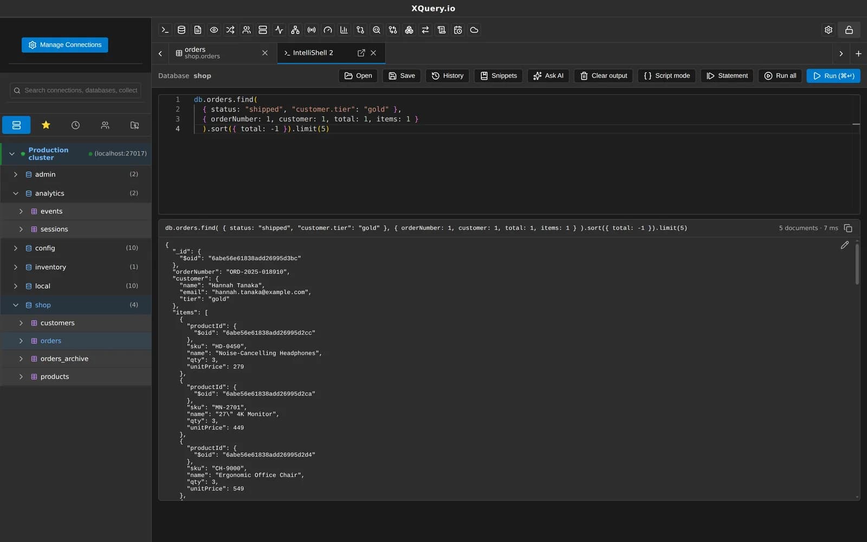Switch sidebar to users view icon
867x542 pixels.
[x=105, y=125]
